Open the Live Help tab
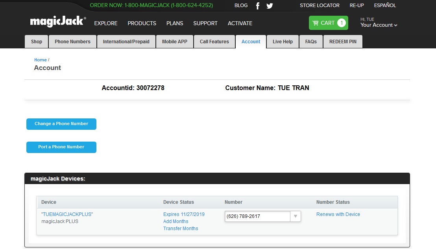This screenshot has width=436, height=249. click(x=283, y=42)
